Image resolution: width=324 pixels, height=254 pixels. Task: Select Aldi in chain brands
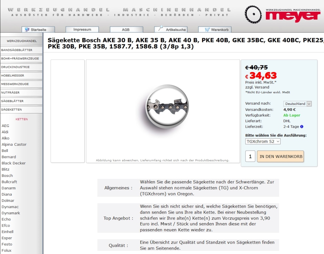click(5, 132)
